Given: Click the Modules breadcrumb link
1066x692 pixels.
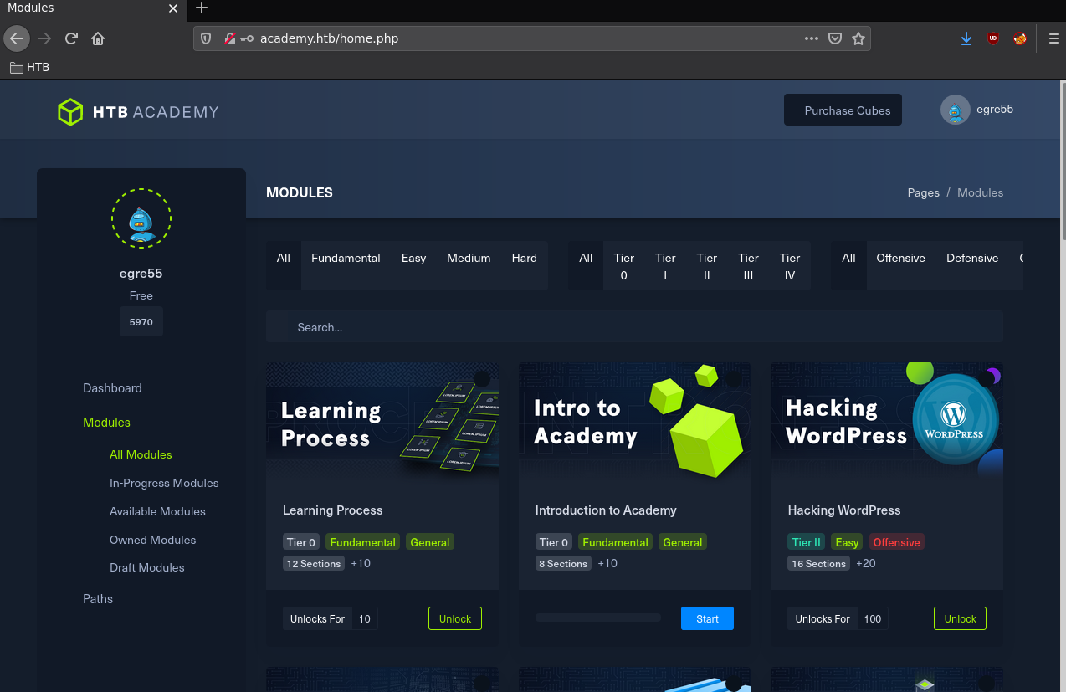Looking at the screenshot, I should (x=980, y=192).
